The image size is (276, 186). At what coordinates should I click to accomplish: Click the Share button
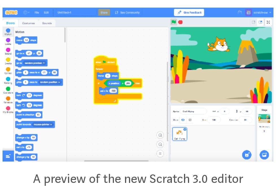(x=104, y=12)
